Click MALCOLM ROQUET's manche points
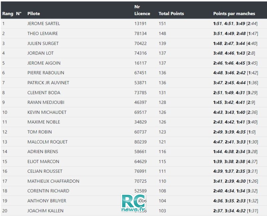 point(236,142)
